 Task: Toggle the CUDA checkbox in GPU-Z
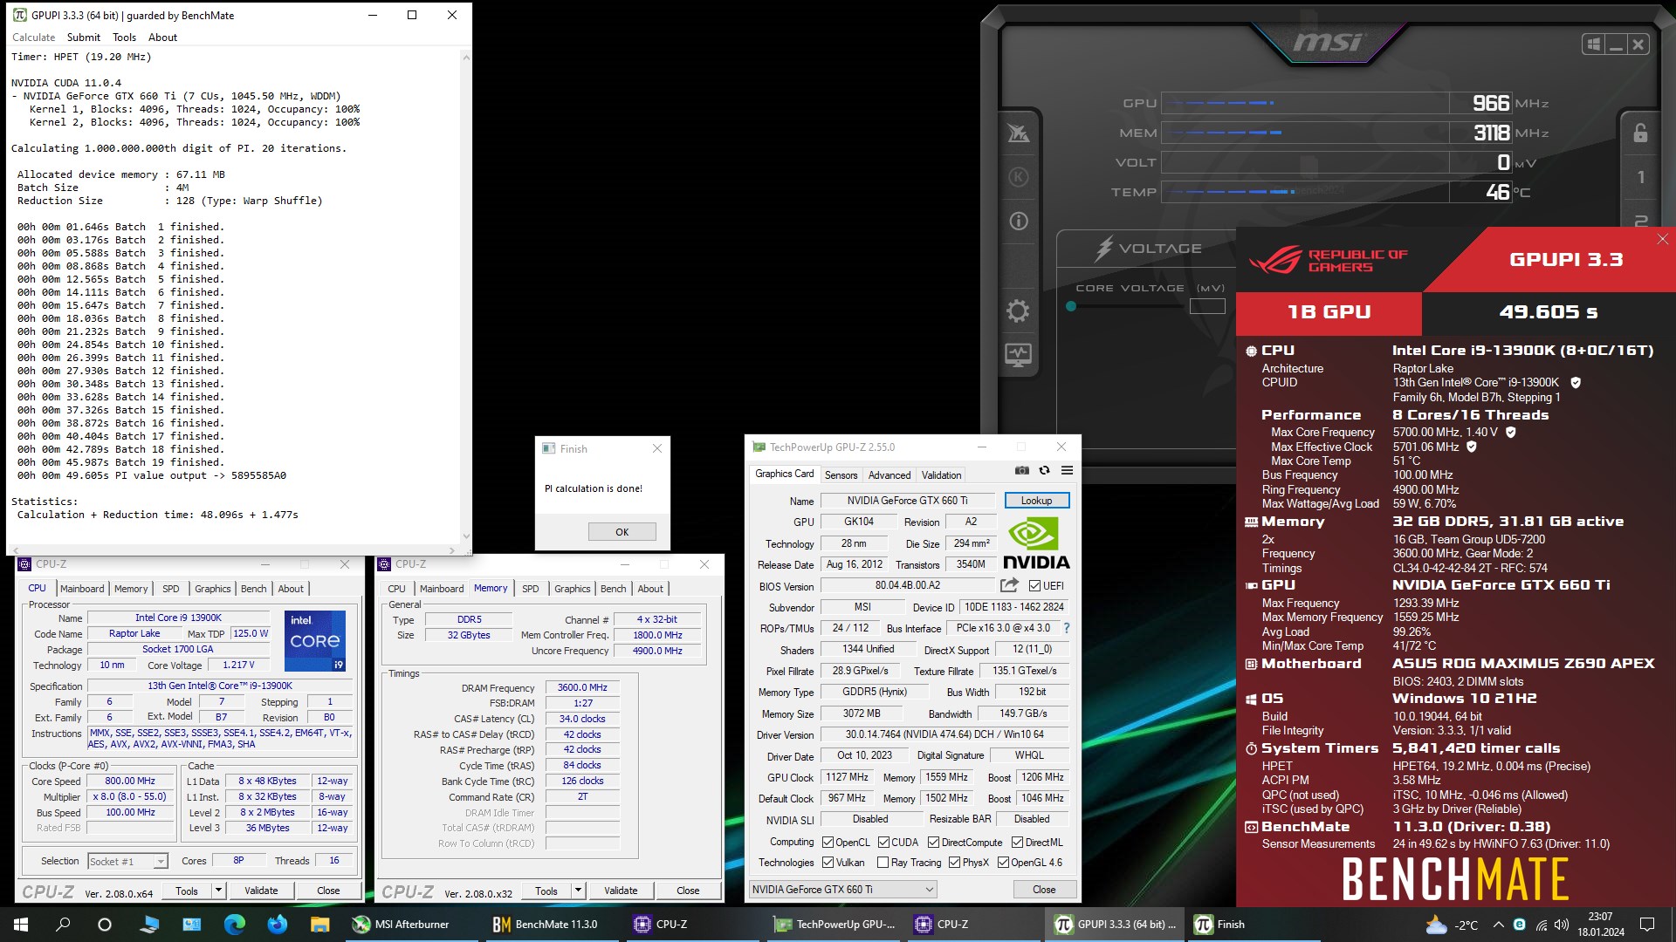pos(883,843)
